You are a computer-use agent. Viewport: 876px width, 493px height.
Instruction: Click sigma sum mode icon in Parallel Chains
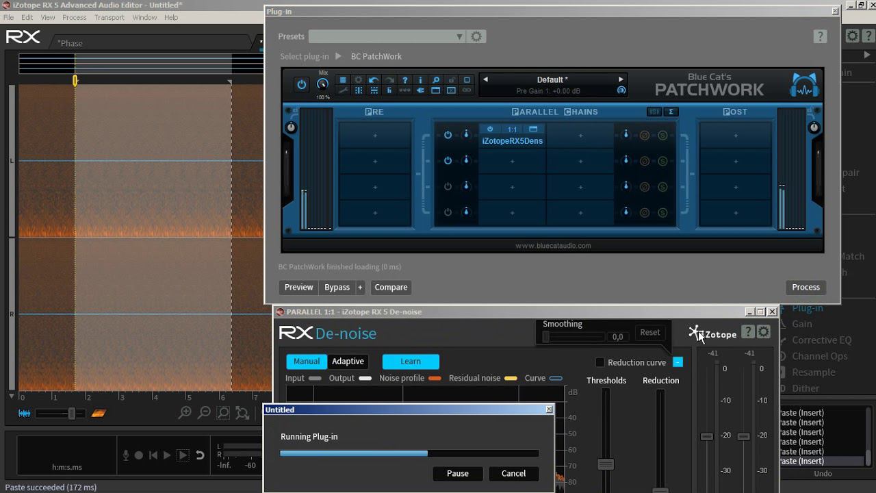coord(671,112)
